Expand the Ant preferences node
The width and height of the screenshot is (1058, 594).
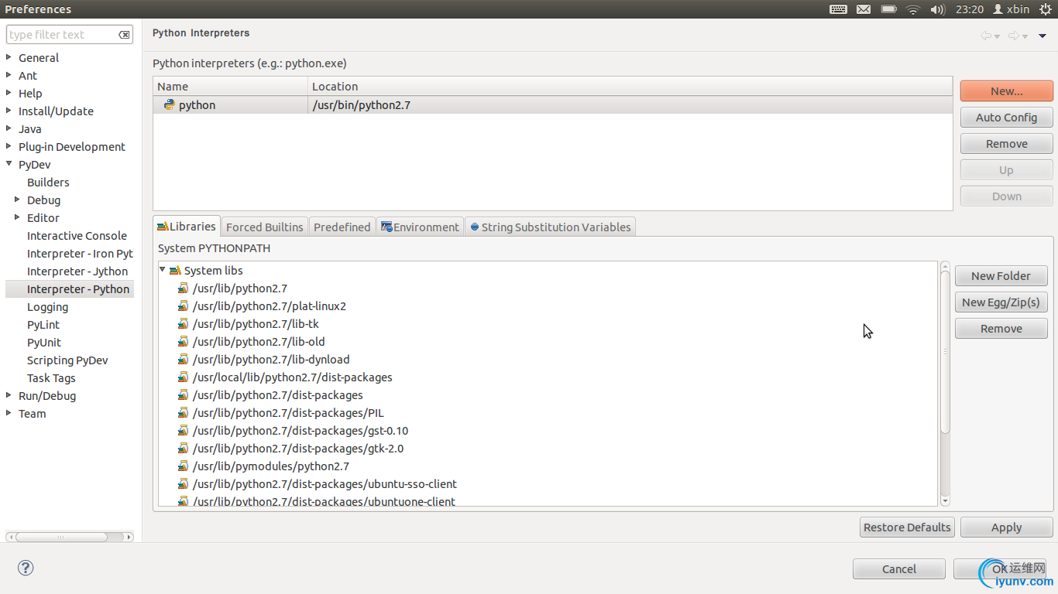(x=9, y=75)
